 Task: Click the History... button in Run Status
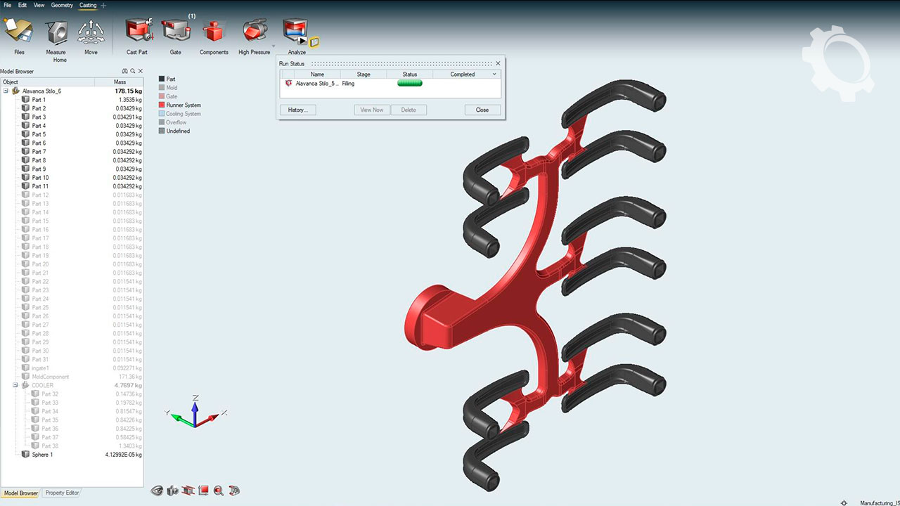coord(297,110)
